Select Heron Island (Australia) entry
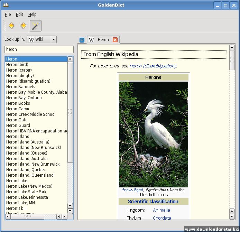 coord(36,142)
